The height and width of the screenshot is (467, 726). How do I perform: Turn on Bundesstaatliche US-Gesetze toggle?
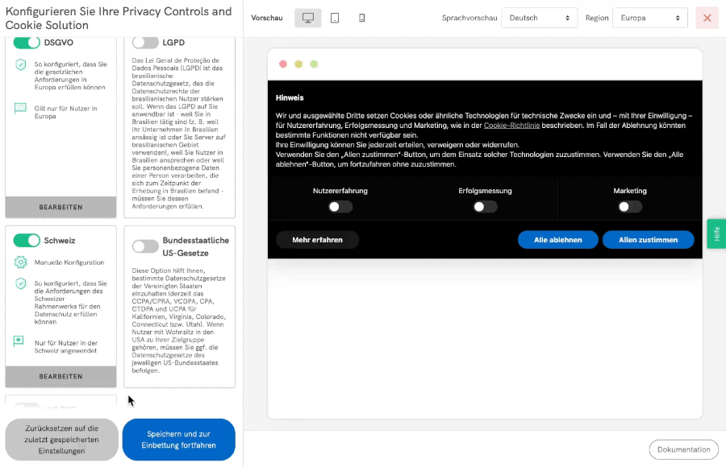pos(145,246)
